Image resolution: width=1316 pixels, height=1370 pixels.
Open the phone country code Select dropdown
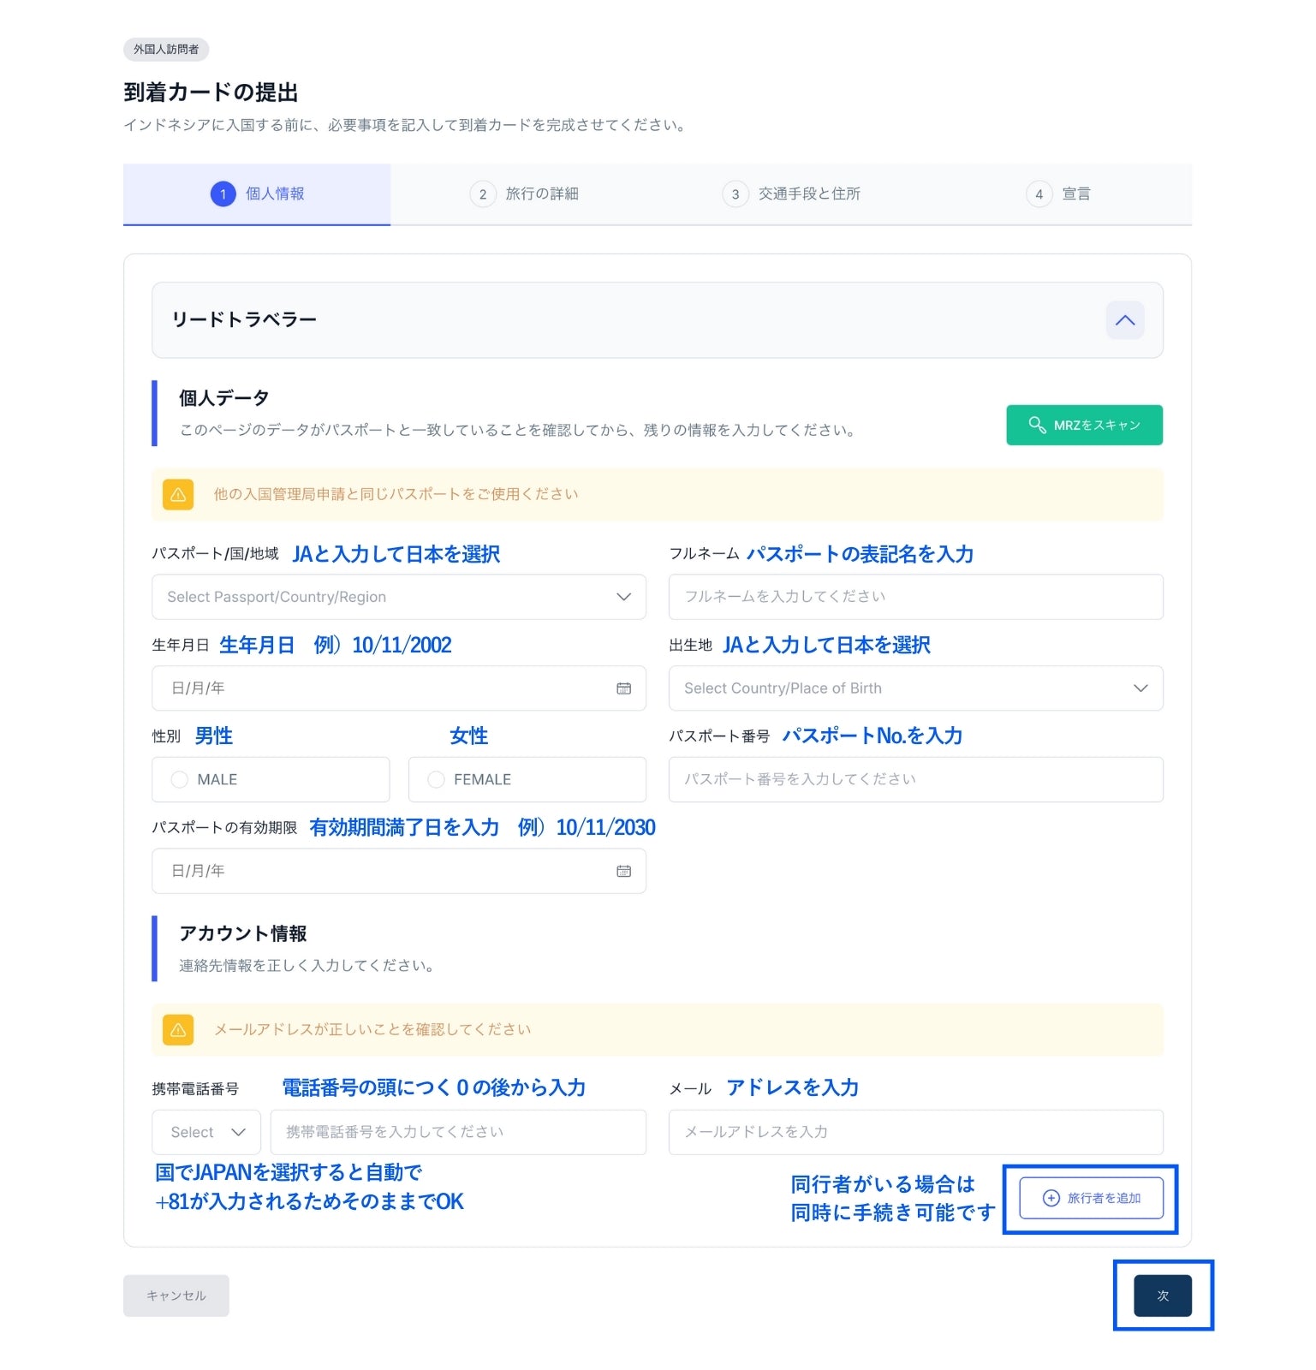[207, 1132]
